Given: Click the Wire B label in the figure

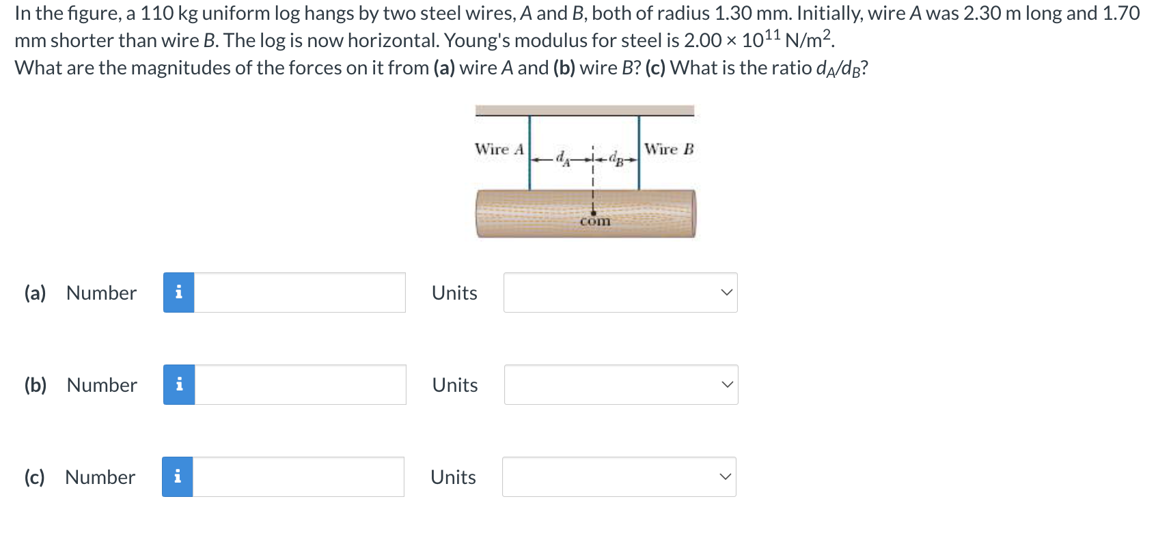Looking at the screenshot, I should click(670, 149).
